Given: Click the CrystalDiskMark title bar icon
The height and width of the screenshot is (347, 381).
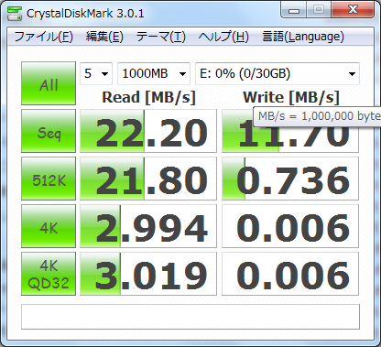Looking at the screenshot, I should (x=14, y=13).
